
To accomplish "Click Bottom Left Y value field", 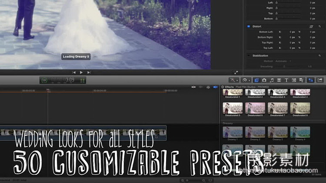I will (312, 32).
